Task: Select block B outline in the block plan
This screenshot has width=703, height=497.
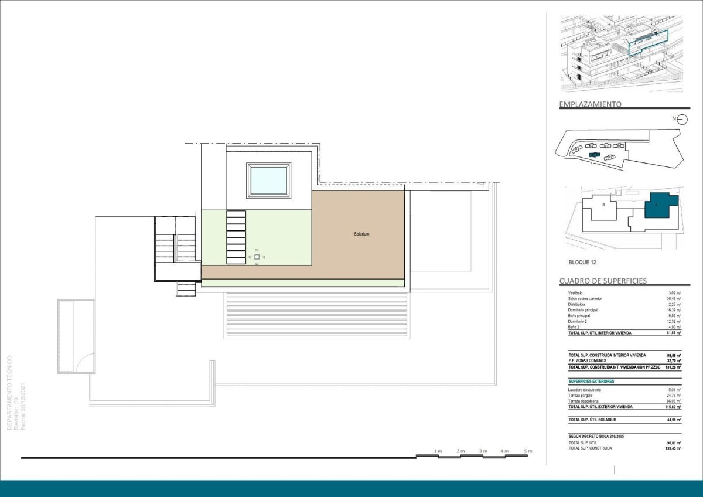Action: click(x=604, y=207)
